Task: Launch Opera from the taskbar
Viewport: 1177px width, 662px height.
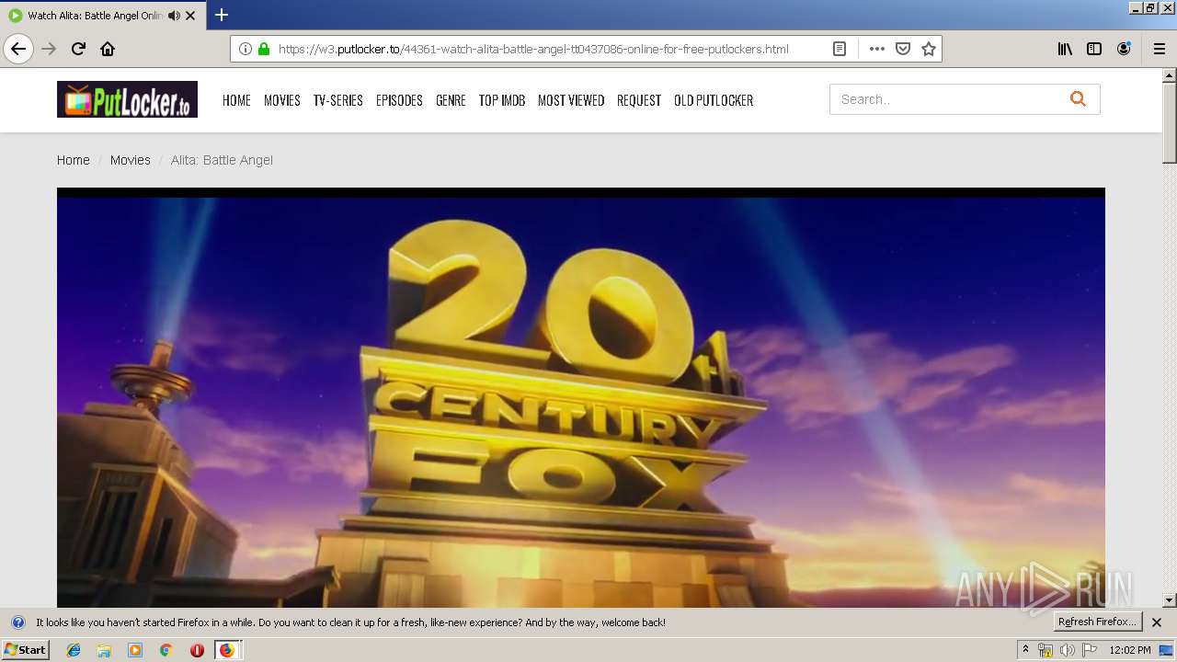Action: [197, 650]
